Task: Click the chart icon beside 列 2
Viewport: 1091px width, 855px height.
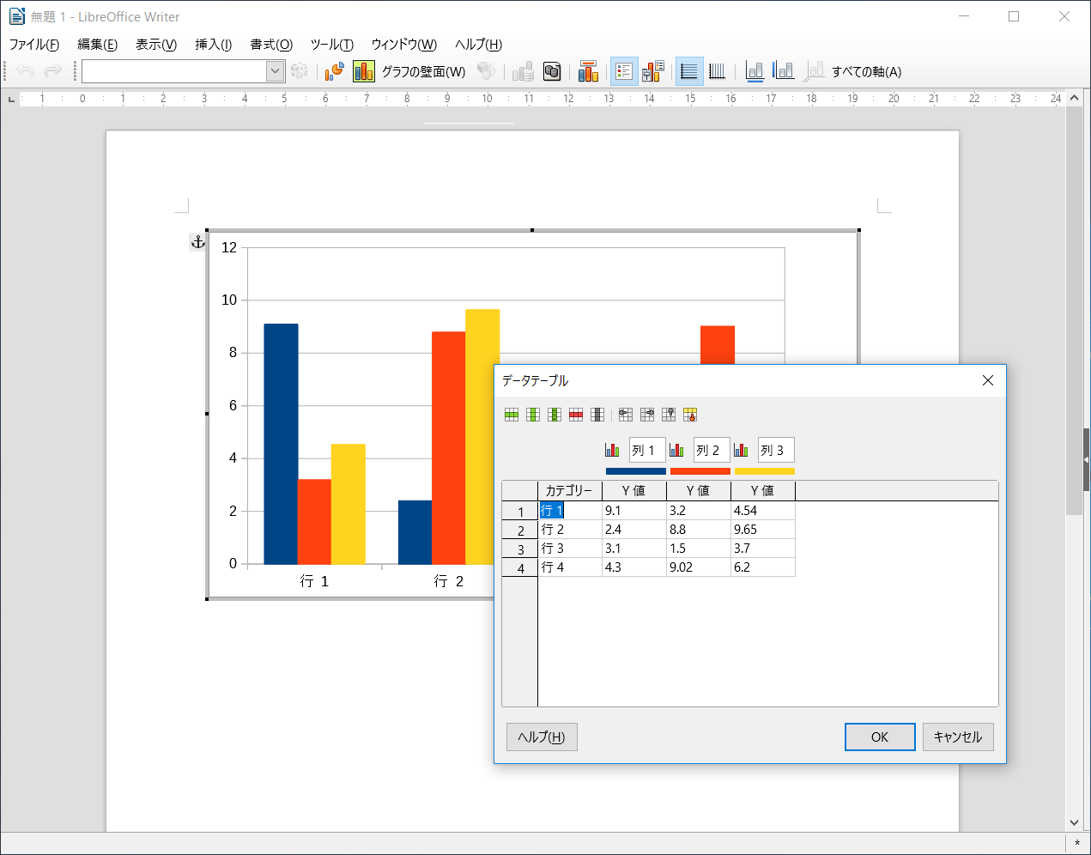Action: (x=676, y=450)
